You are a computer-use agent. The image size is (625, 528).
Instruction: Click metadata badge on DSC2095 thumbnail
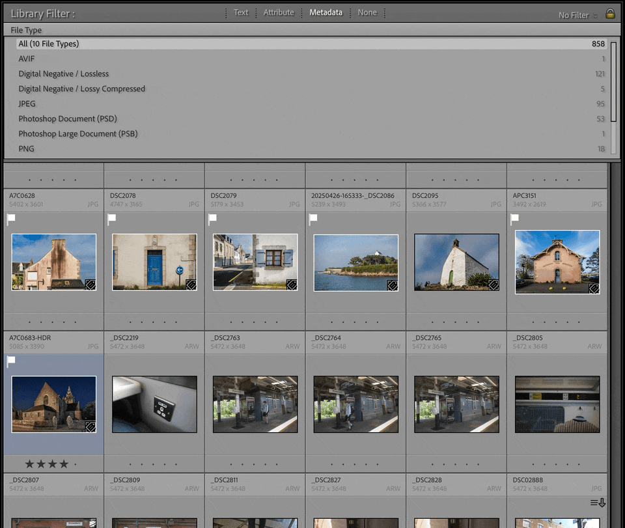coord(493,285)
